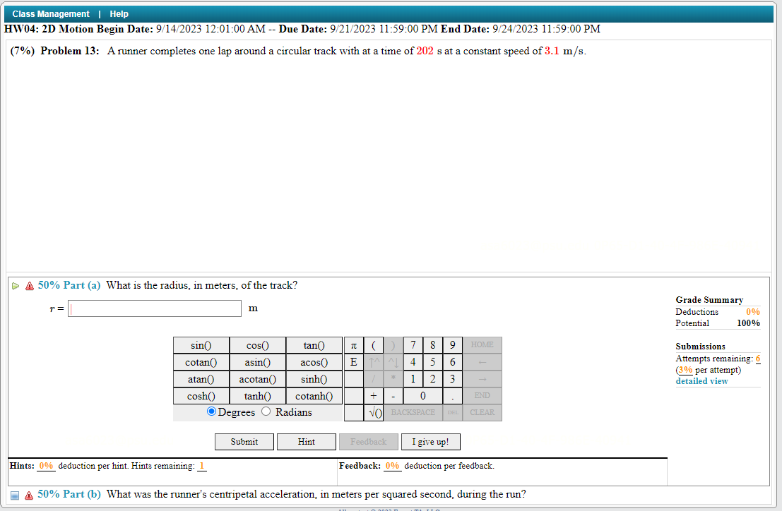
Task: Click inside the radius answer field
Action: [154, 308]
